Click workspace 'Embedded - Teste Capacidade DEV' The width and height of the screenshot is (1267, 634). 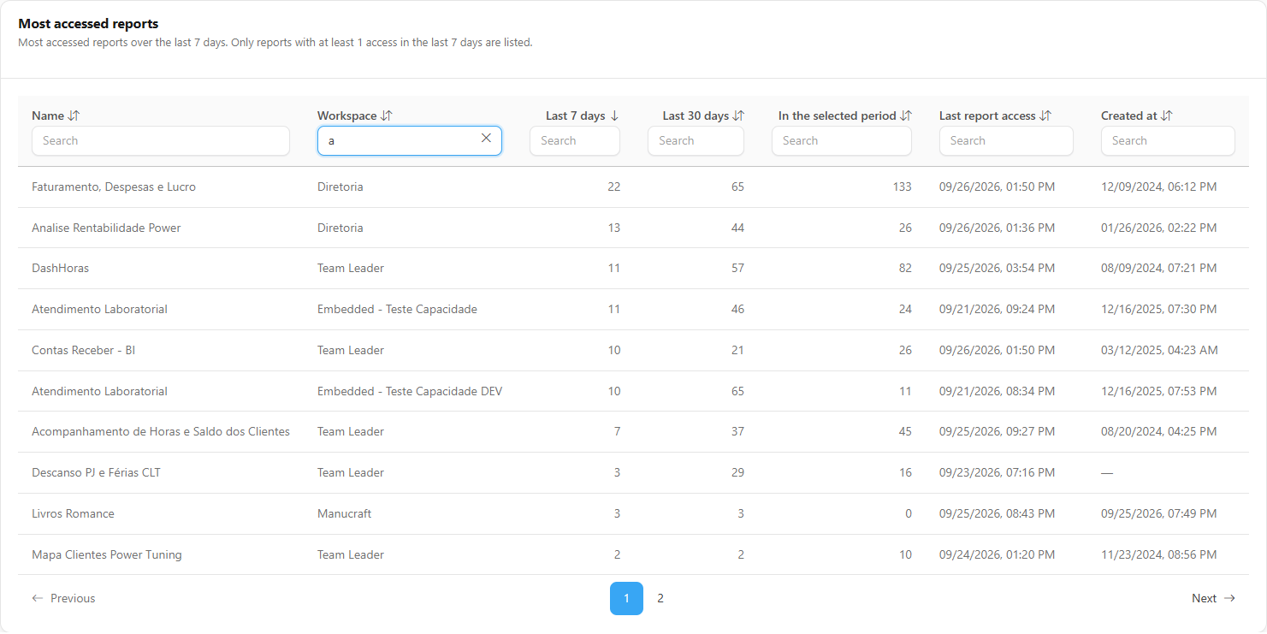coord(410,391)
